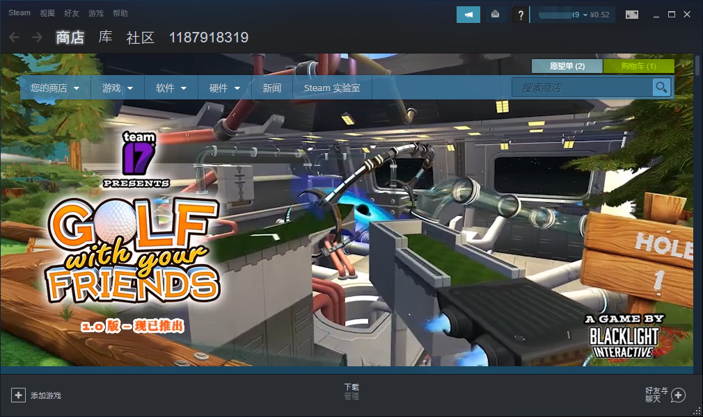This screenshot has height=417, width=703.
Task: Expand the 您的商店 dropdown
Action: pyautogui.click(x=54, y=88)
